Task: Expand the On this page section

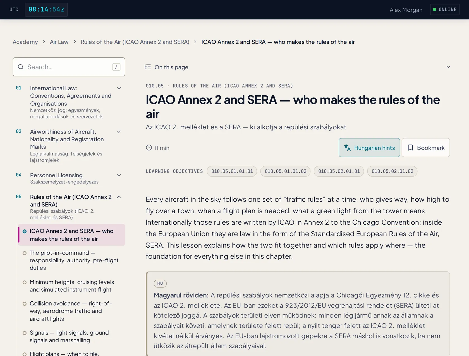Action: coord(298,67)
